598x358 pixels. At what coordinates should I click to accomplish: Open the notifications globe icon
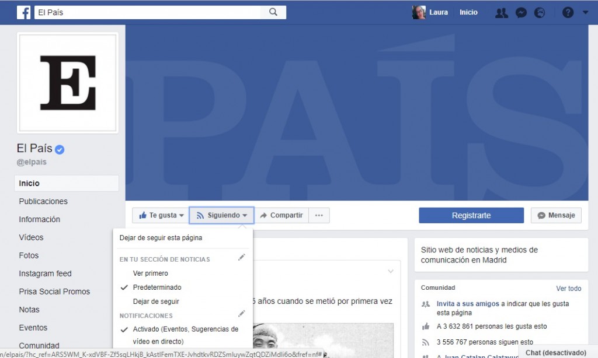(540, 12)
